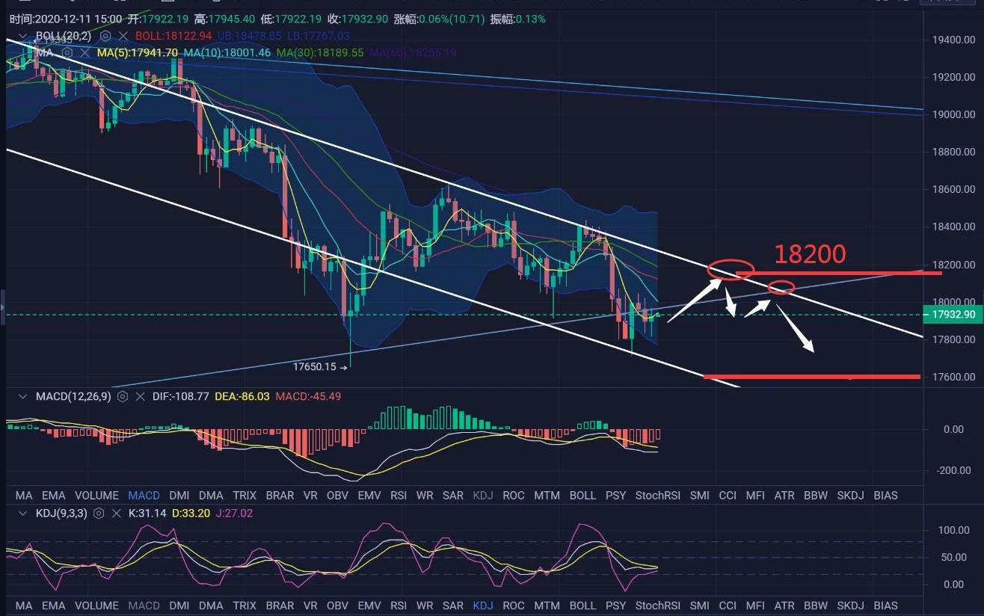This screenshot has width=984, height=616.
Task: Select the KDJ tab in bottom row
Action: click(x=483, y=605)
